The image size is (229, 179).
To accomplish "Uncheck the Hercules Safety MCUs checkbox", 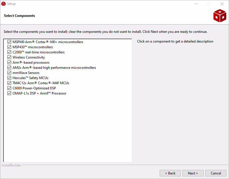I will (9, 78).
